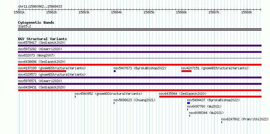The image size is (270, 134).
Task: Click the 15867k ruler position
Action: (x=214, y=12)
